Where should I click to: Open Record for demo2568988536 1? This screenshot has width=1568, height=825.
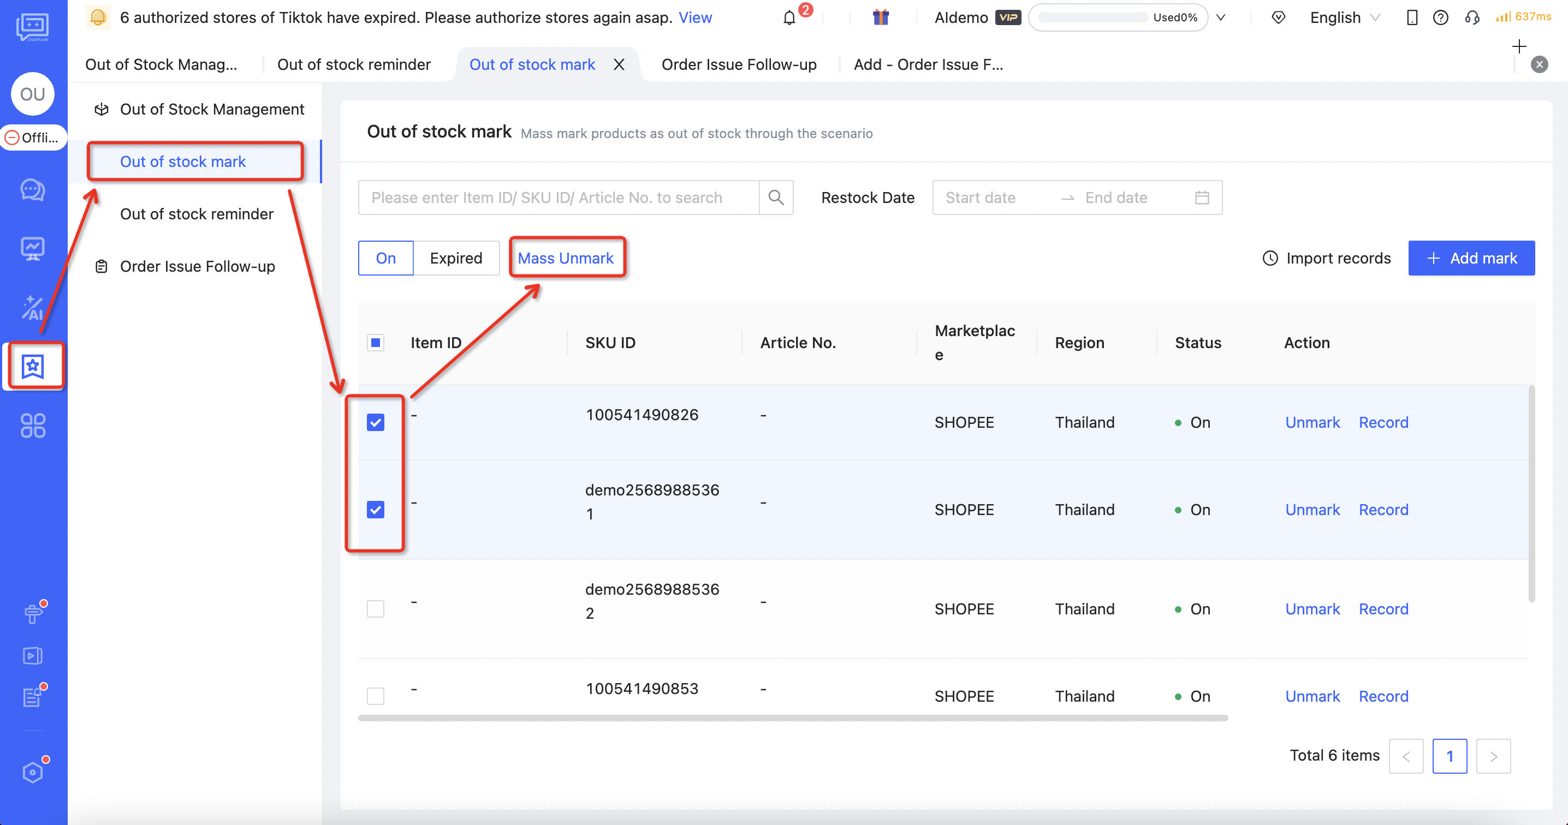point(1383,510)
